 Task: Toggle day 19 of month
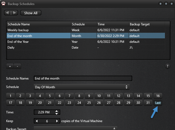[x=30, y=103]
